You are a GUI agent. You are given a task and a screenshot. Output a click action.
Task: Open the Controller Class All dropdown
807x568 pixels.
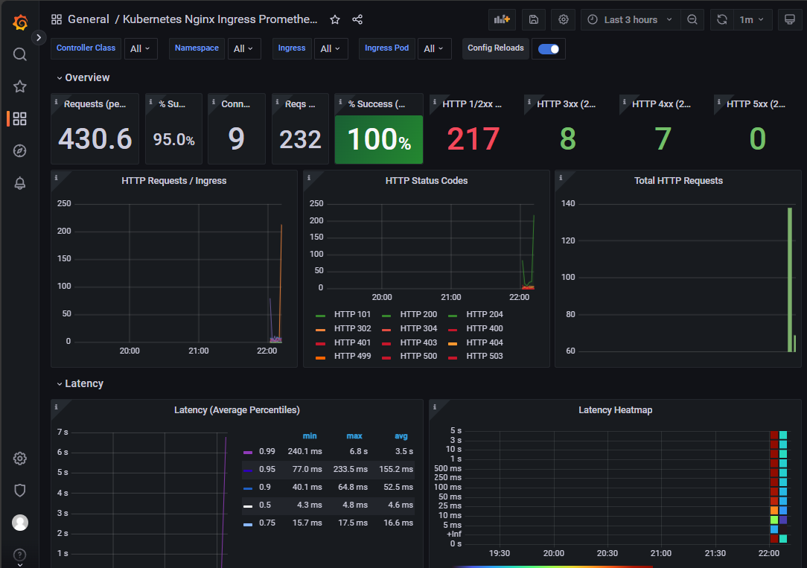coord(140,49)
